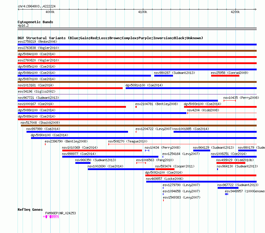
Task: Select the esv2104781 (Bentley2008) label
Action: [157, 104]
